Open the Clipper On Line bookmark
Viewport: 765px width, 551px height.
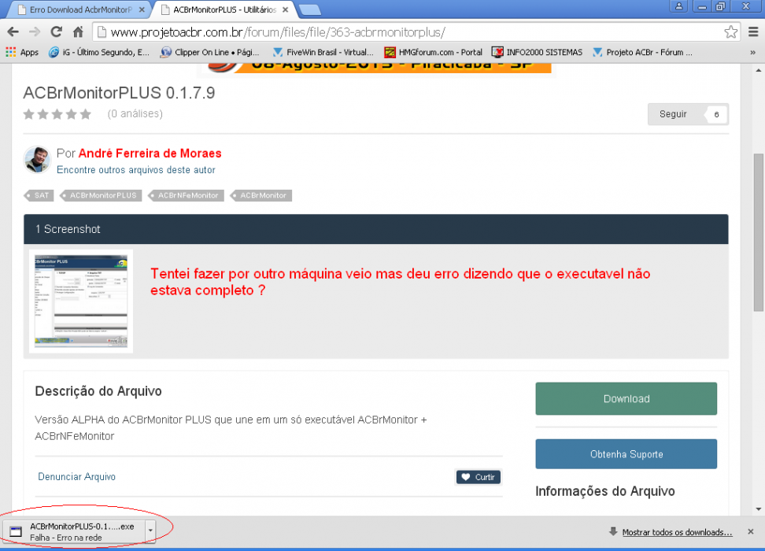tap(210, 52)
